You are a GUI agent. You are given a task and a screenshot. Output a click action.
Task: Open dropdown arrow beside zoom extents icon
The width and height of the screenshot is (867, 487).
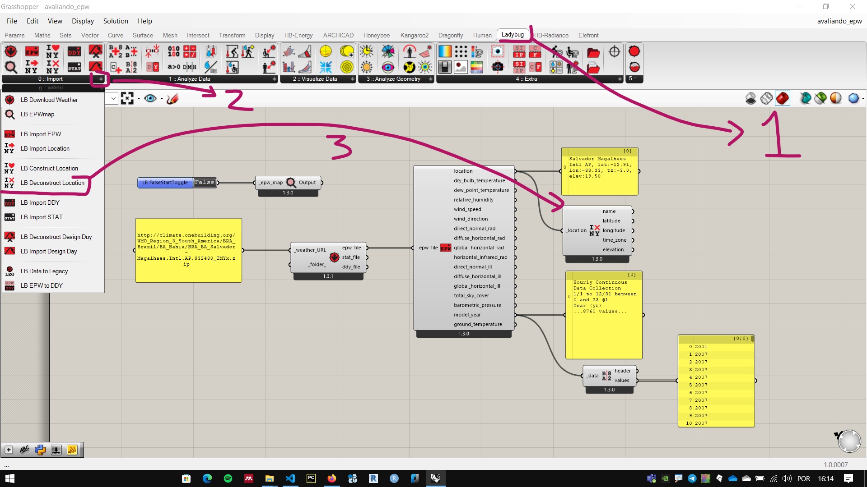(139, 98)
